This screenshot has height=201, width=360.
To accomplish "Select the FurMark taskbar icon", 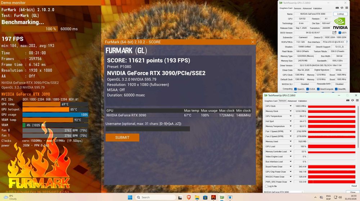I will click(x=213, y=197).
